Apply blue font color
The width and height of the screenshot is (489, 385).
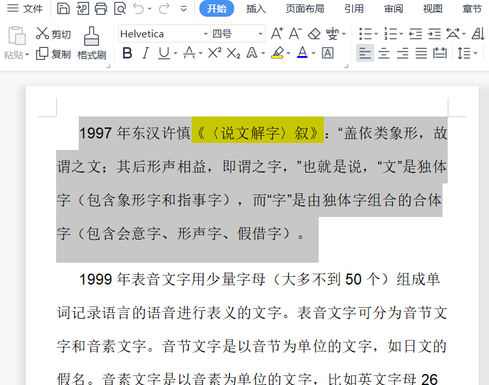pyautogui.click(x=303, y=53)
